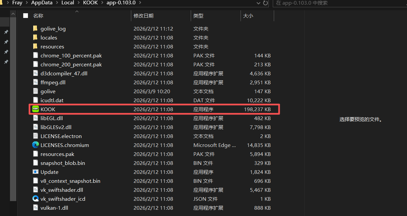Click the vk_swiftshader.dll file icon

pyautogui.click(x=36, y=190)
